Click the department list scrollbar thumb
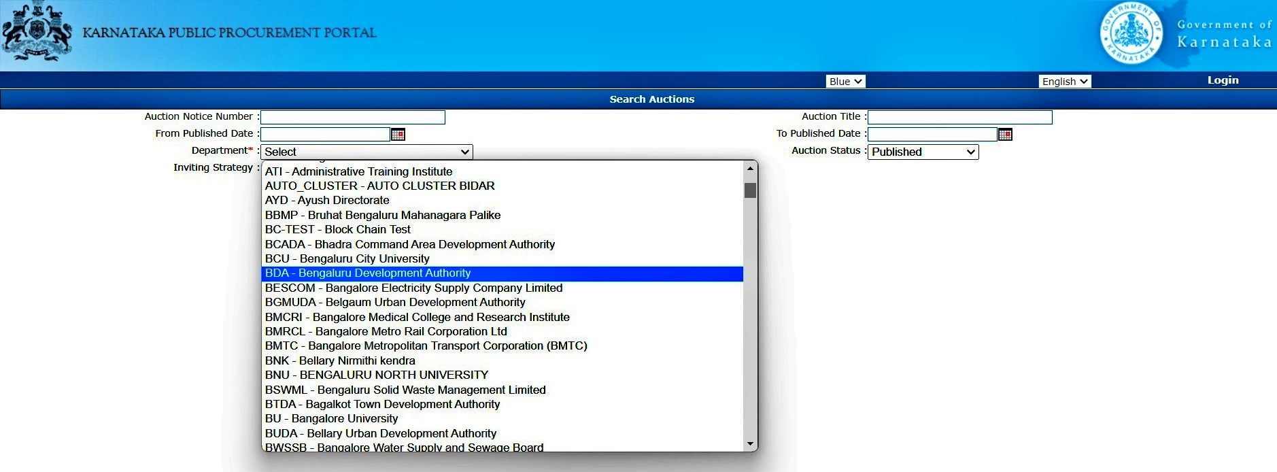Image resolution: width=1277 pixels, height=472 pixels. point(750,190)
